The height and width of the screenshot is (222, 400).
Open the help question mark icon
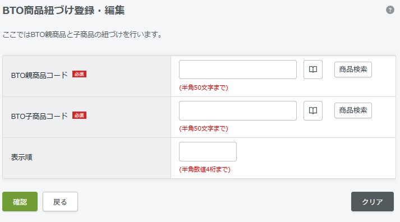(390, 10)
